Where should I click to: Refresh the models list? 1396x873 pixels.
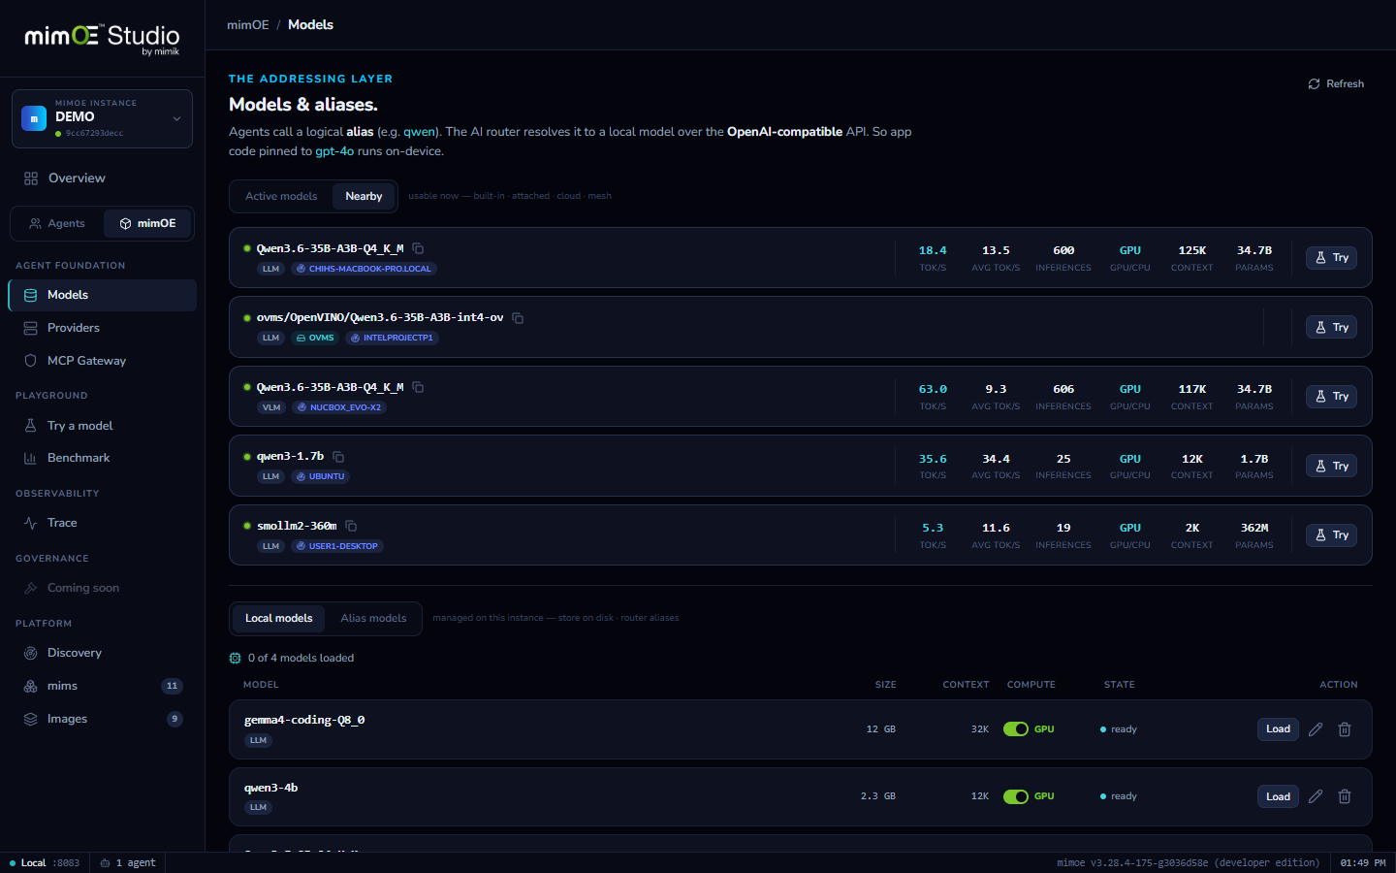tap(1336, 84)
